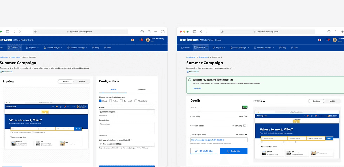Go back in the Configuration window browser
The width and height of the screenshot is (344, 167).
click(14, 32)
